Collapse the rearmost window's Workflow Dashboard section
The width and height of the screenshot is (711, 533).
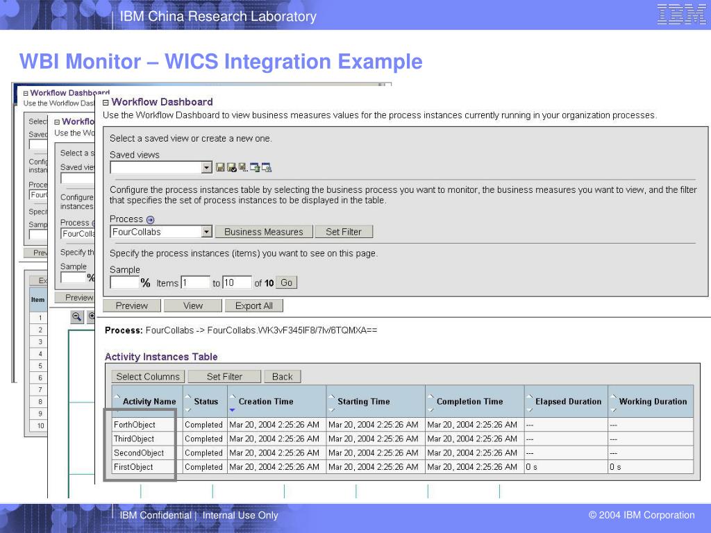click(26, 94)
